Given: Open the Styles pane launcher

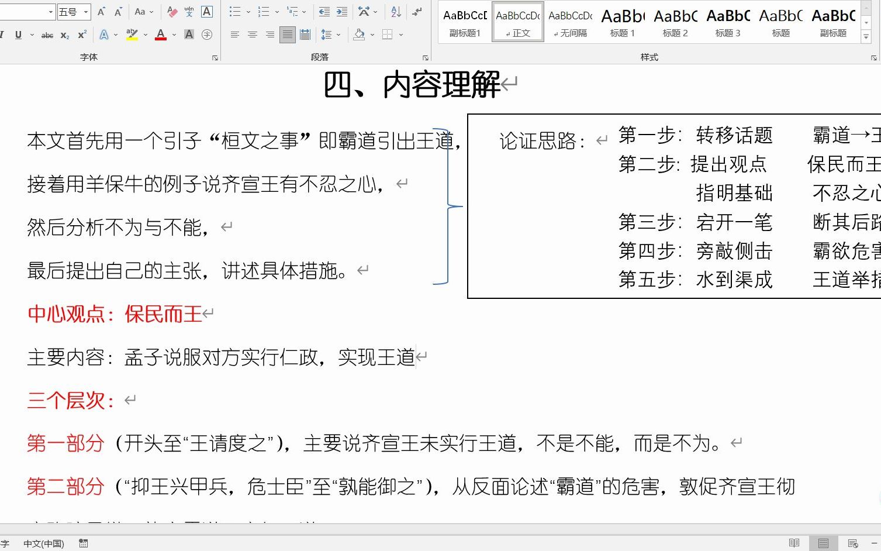Looking at the screenshot, I should click(x=873, y=57).
